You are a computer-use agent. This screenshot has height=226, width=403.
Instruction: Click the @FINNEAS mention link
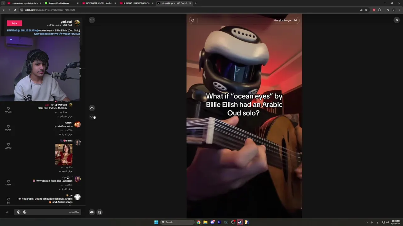[x=14, y=30]
